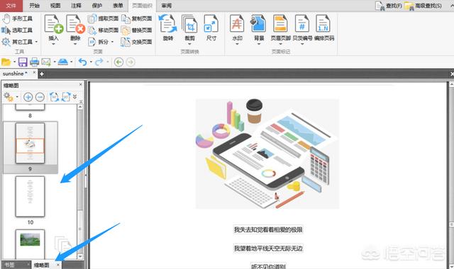Screen dimensions: 454x269
Task: Select page 10 thumbnail
Action: (30, 197)
